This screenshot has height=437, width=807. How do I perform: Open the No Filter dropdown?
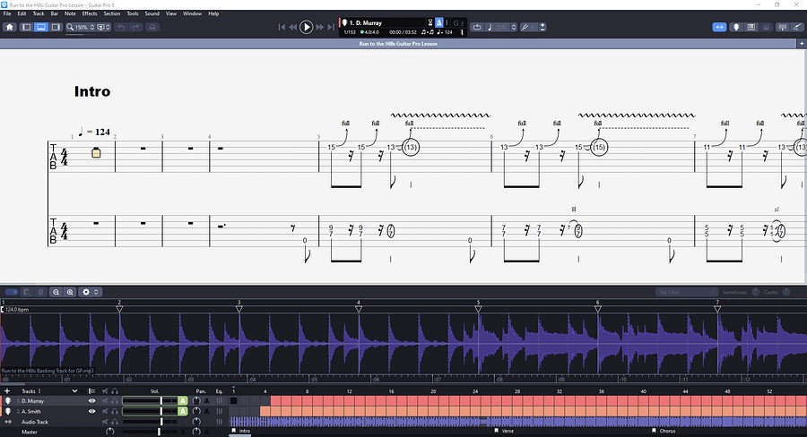coord(686,292)
